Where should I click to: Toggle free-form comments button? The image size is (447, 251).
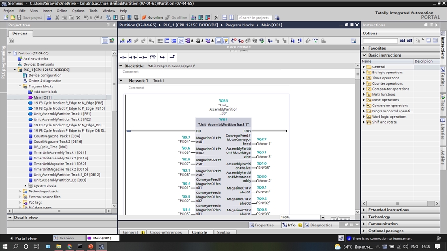click(181, 41)
